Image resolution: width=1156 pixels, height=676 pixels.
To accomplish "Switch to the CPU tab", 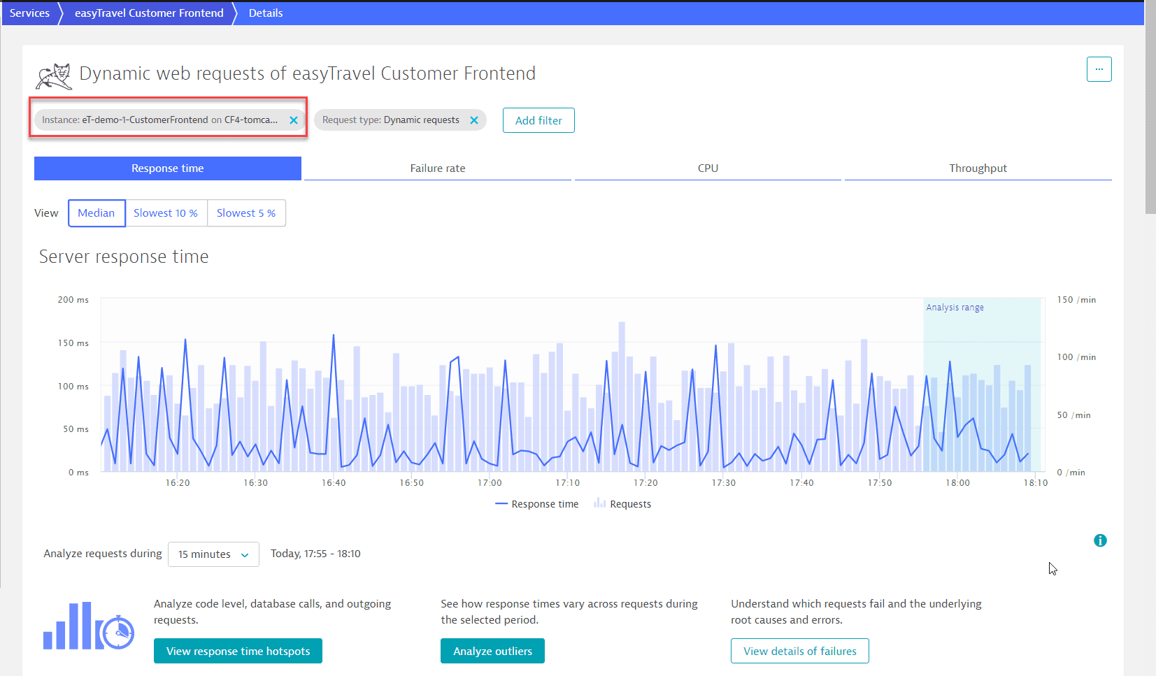I will [708, 168].
